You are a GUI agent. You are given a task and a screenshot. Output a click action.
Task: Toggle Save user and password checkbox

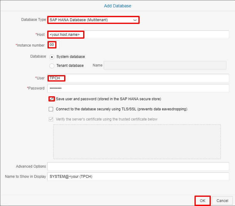pos(52,99)
